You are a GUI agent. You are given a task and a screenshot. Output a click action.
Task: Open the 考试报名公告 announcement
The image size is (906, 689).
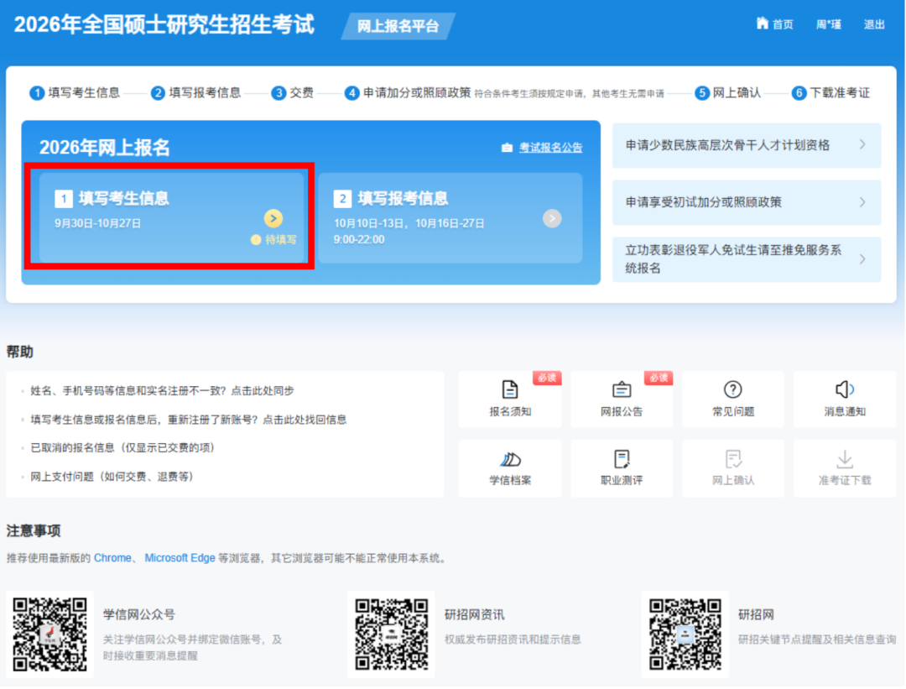(x=549, y=147)
